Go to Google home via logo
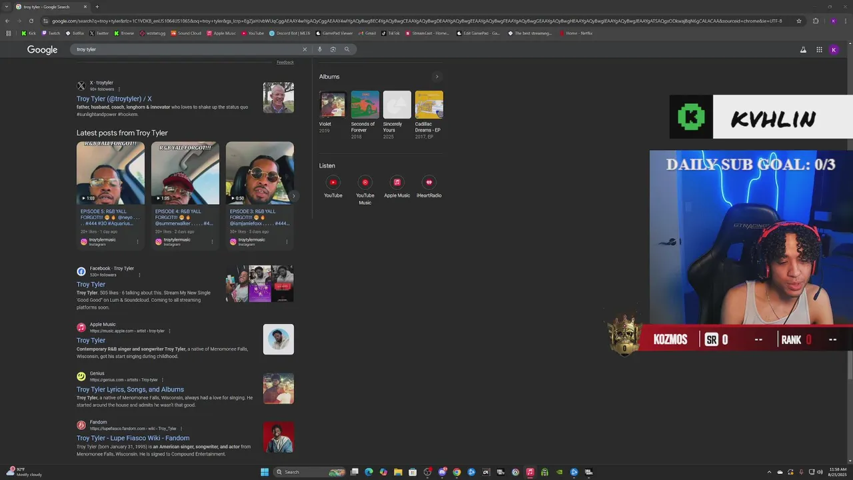853x480 pixels. pos(42,49)
